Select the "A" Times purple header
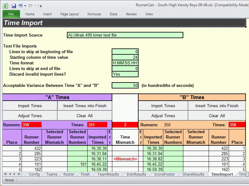Screen dimensions: 249x186 tap(57, 97)
